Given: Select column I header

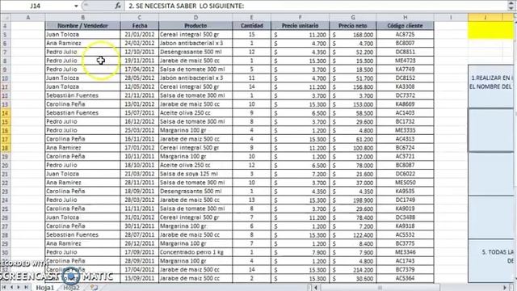Looking at the screenshot, I should click(451, 17).
